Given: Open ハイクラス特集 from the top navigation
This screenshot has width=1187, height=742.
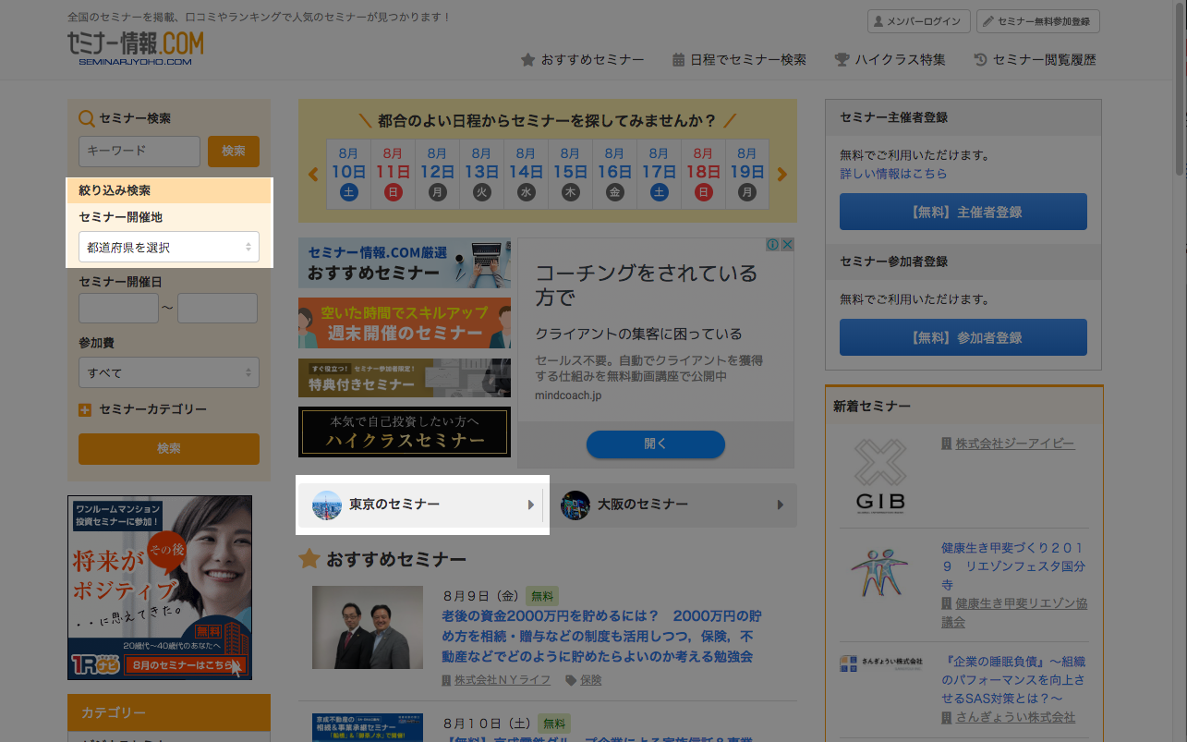Looking at the screenshot, I should click(x=890, y=60).
